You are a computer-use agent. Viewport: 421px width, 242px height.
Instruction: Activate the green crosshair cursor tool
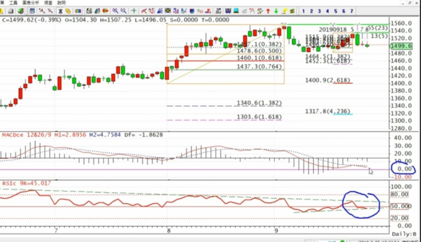point(134,11)
